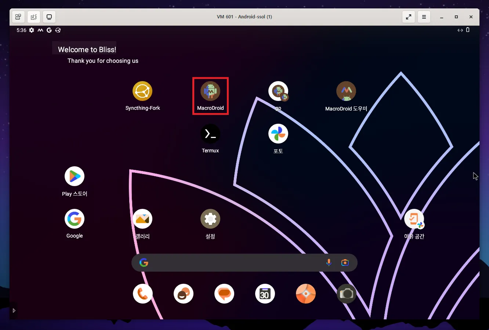Launch Termux terminal
Screen dimensions: 489x330
tap(210, 133)
